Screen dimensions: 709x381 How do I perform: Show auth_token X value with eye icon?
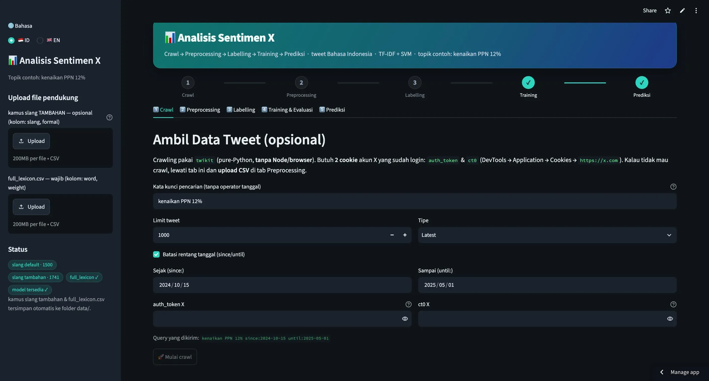click(x=405, y=319)
